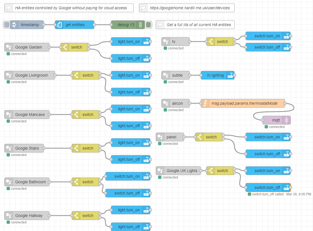Click the function 'f' icon on thermostatMode node

coord(205,103)
